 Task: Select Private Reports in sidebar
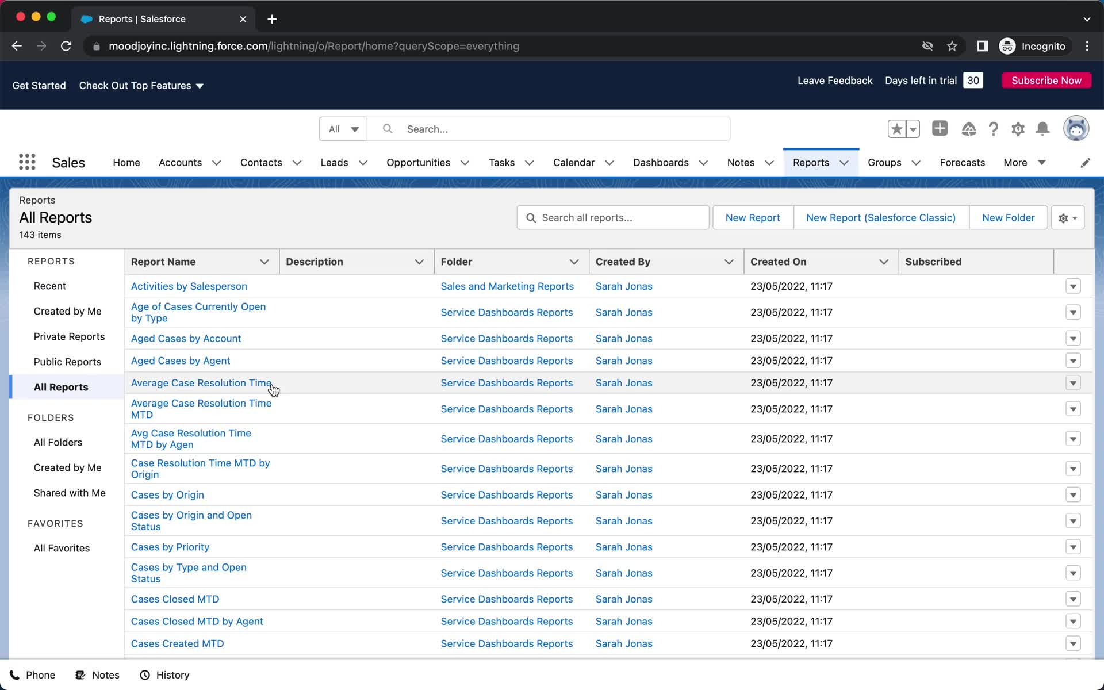click(69, 337)
